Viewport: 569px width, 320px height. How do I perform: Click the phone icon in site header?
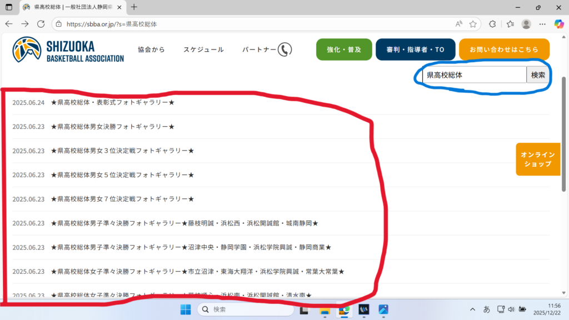pos(284,49)
